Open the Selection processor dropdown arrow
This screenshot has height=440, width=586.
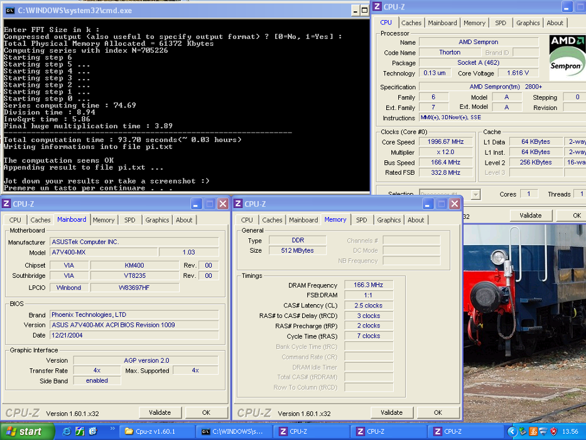pyautogui.click(x=475, y=195)
